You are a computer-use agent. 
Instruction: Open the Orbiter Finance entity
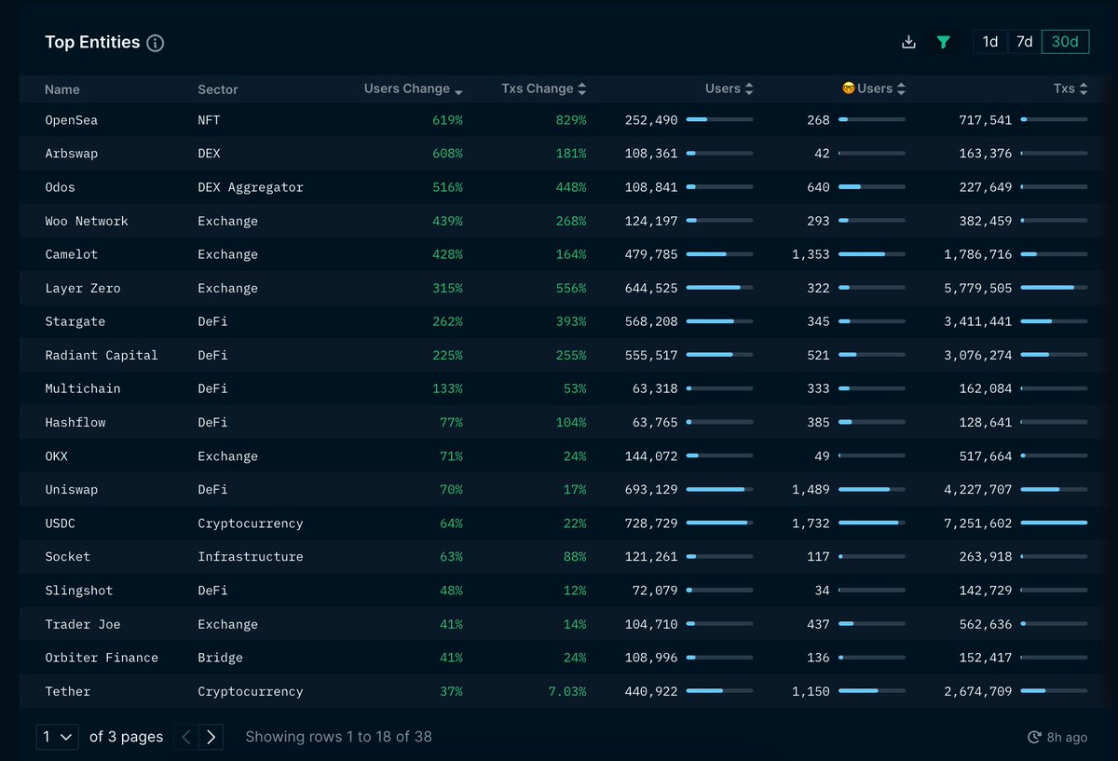[102, 658]
